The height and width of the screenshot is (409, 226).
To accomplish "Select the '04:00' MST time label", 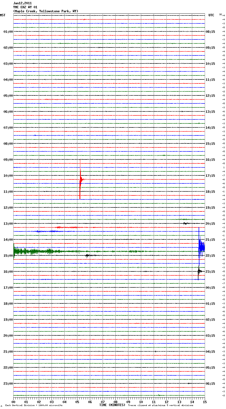I will click(x=8, y=80).
